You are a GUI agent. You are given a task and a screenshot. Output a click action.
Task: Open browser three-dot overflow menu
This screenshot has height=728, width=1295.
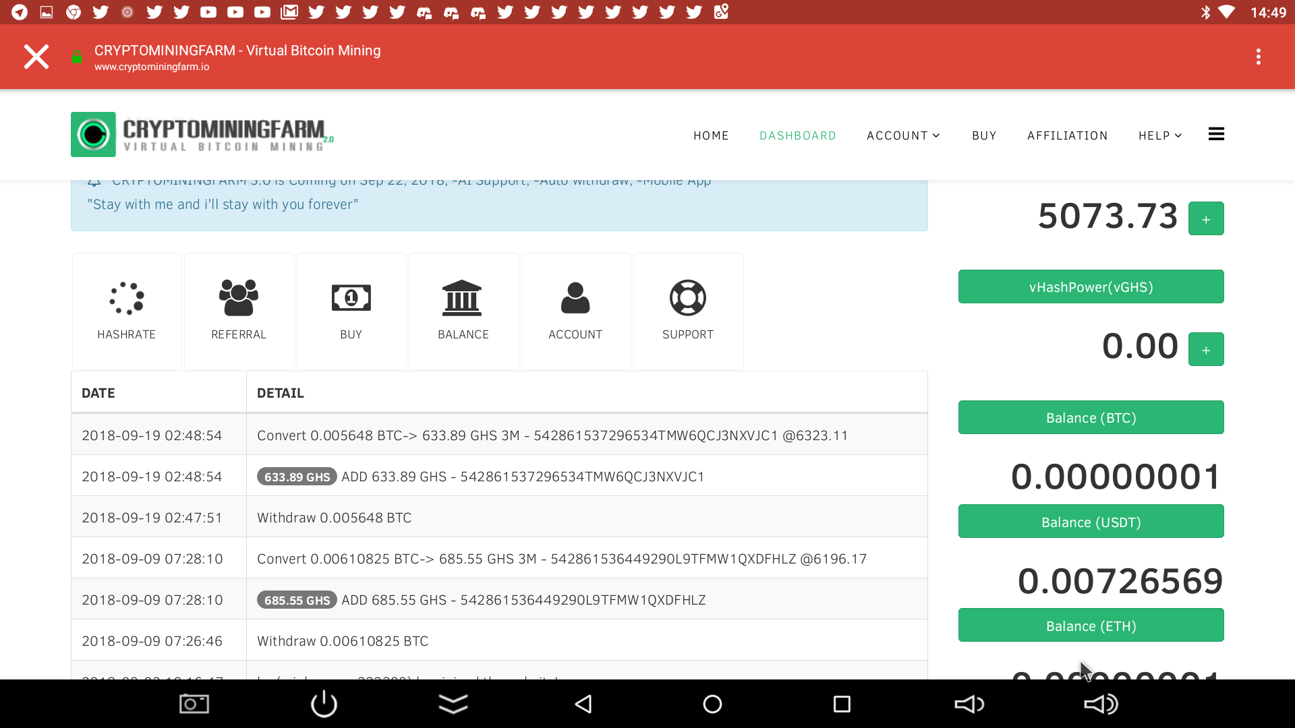(x=1258, y=57)
